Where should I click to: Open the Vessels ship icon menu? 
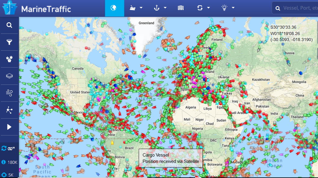pyautogui.click(x=133, y=8)
